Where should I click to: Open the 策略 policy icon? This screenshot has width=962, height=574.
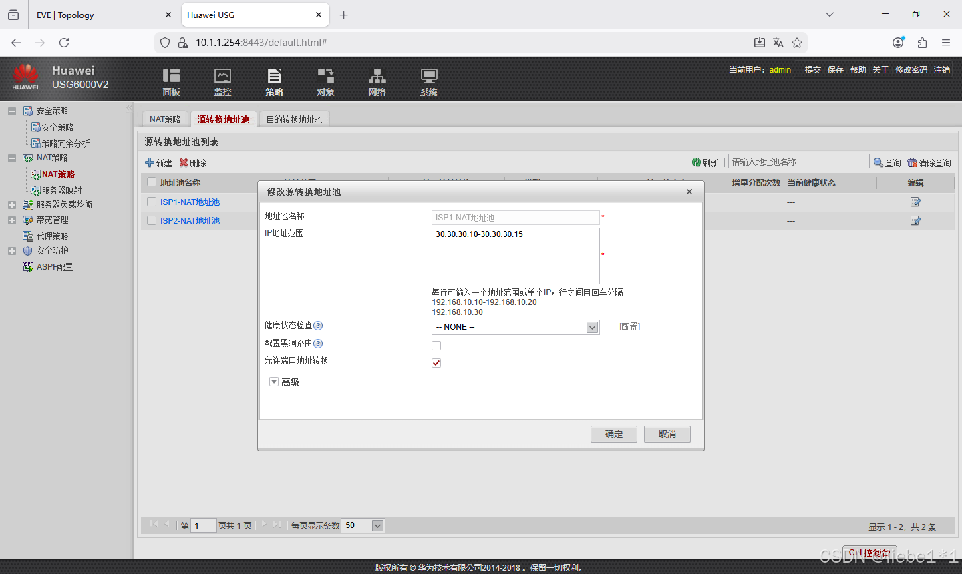274,76
